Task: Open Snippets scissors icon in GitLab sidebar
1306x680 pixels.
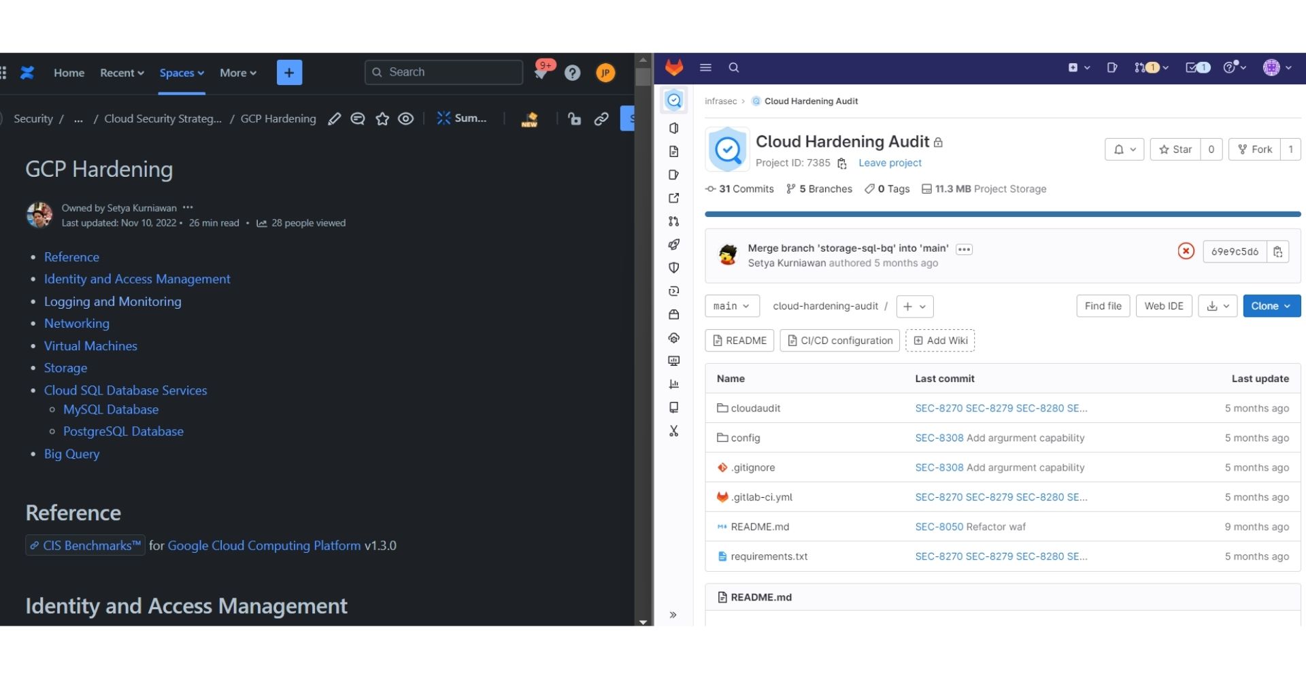Action: 674,431
